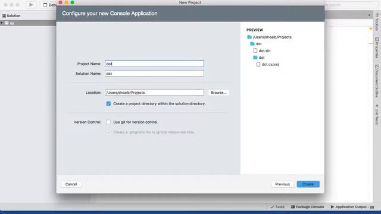Open the Application Output - gg pad
Image resolution: width=381 pixels, height=214 pixels.
pos(352,207)
